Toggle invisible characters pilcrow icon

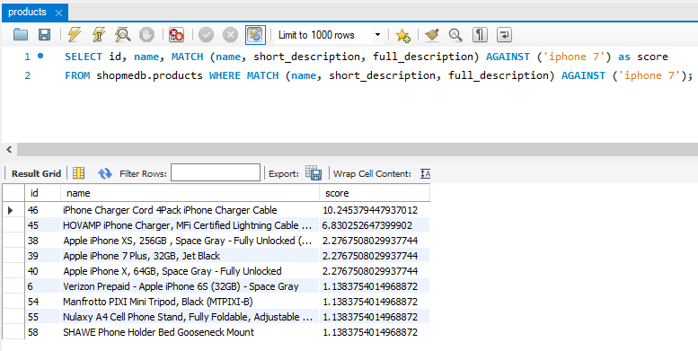(x=480, y=35)
